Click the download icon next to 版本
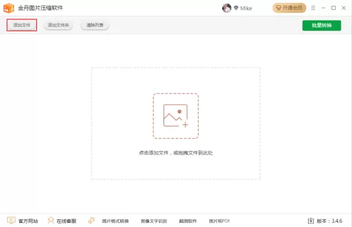Image resolution: width=352 pixels, height=227 pixels. pos(311,221)
